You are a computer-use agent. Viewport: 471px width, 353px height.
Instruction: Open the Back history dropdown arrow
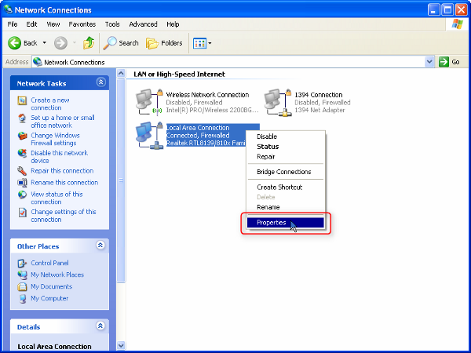[x=45, y=43]
